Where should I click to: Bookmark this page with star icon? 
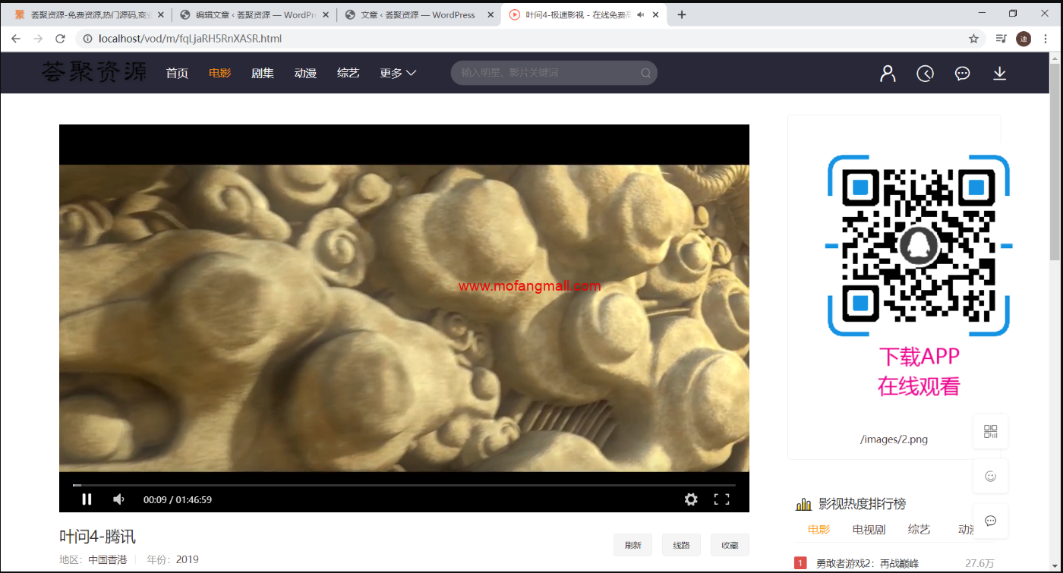tap(973, 38)
